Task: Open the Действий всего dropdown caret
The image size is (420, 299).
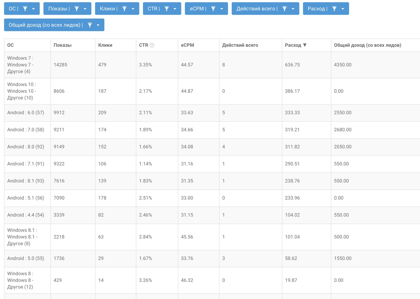Action: point(293,9)
